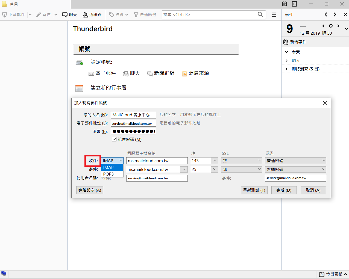
Task: Select the 首頁 tab
Action: (x=35, y=4)
